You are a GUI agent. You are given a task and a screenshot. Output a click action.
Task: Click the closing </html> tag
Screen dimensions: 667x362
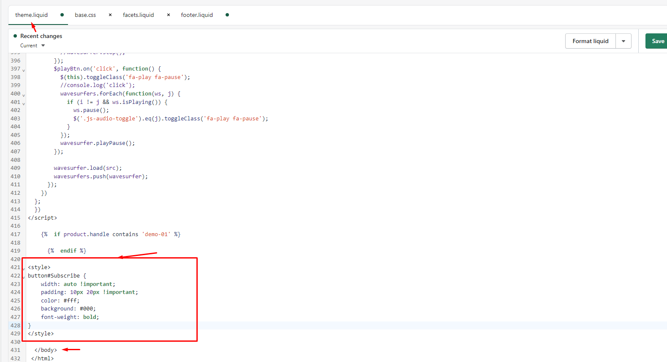pyautogui.click(x=42, y=359)
